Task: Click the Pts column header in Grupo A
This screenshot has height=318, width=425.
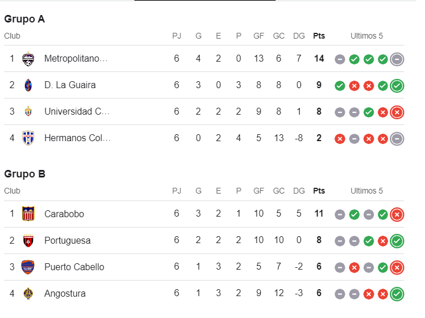Action: 319,36
